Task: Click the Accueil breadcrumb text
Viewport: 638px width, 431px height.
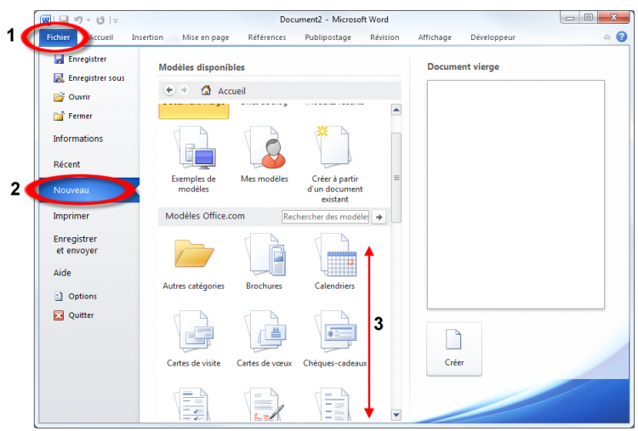Action: [231, 91]
